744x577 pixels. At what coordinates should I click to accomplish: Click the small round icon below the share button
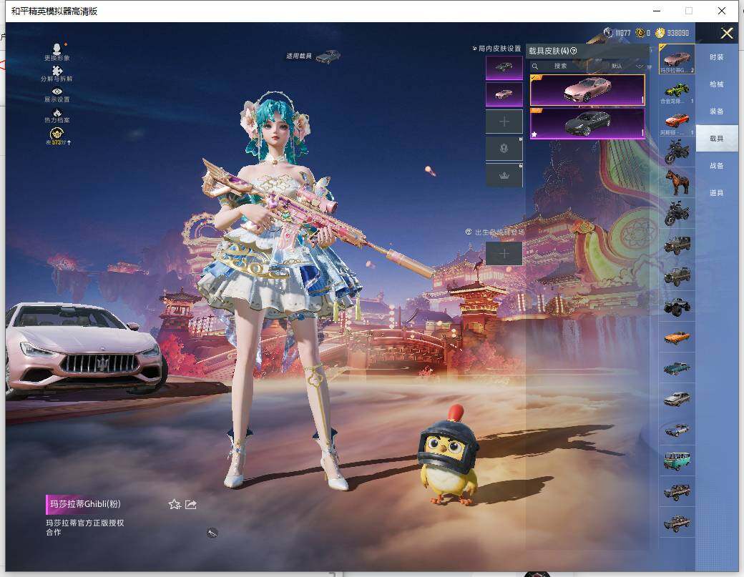tap(212, 533)
